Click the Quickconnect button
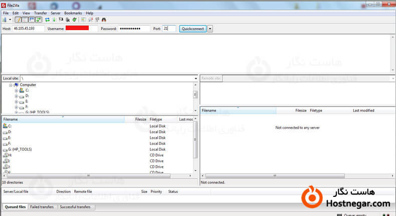Image resolution: width=396 pixels, height=216 pixels. tap(192, 29)
